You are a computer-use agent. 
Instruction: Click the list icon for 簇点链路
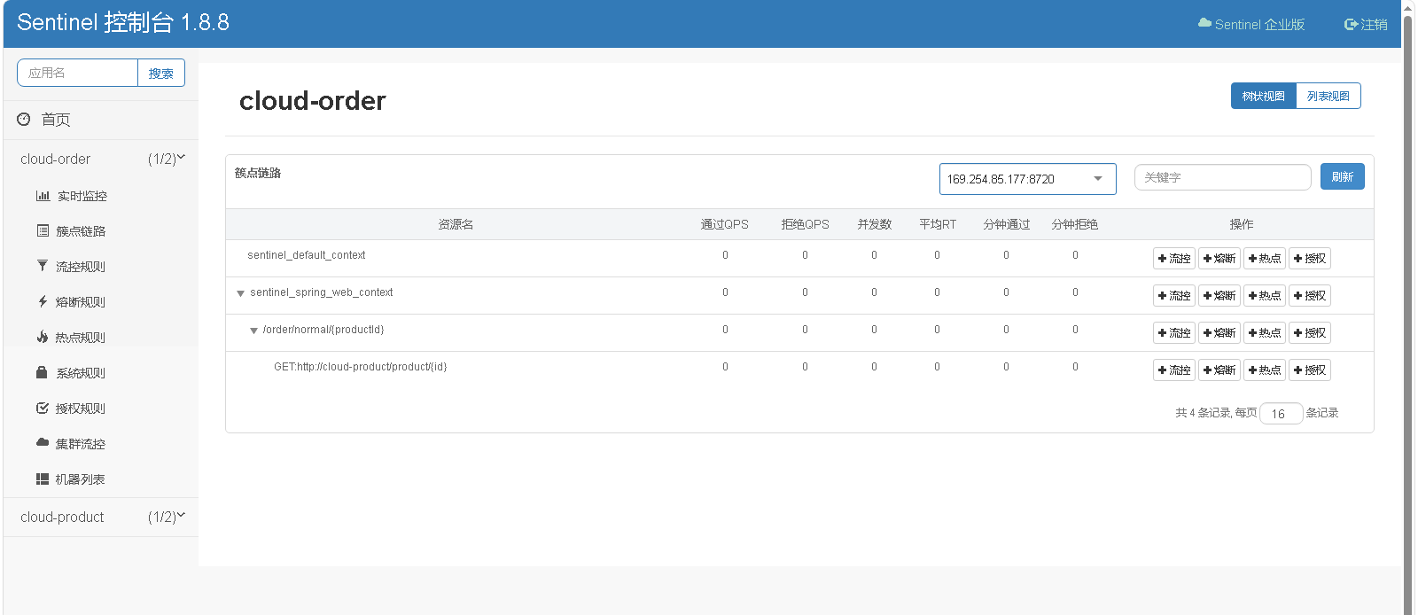click(43, 230)
